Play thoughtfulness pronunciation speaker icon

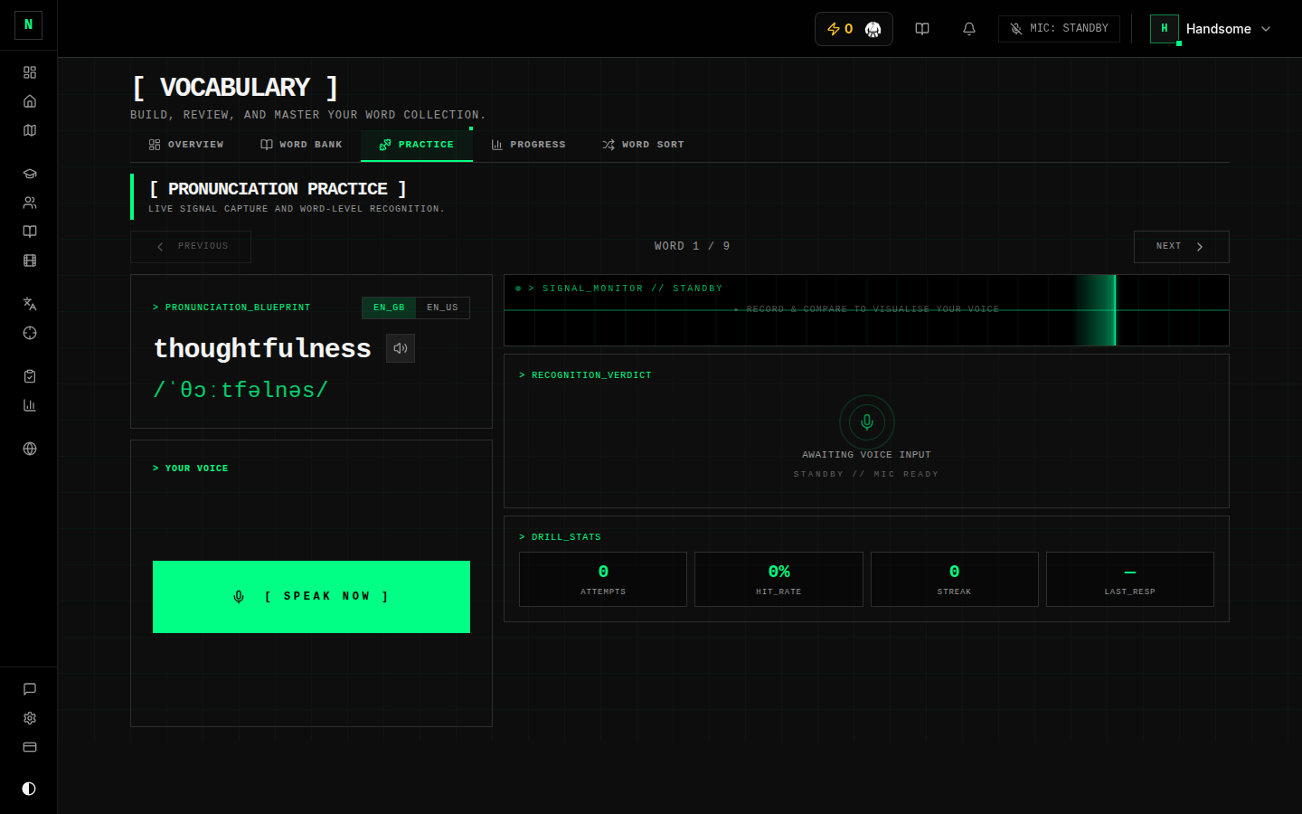point(401,348)
